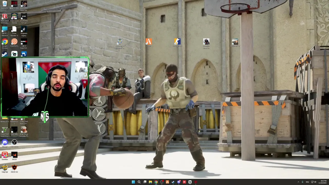Open the Hogwarts Legacy shortcut
The width and height of the screenshot is (329, 185).
[24, 31]
